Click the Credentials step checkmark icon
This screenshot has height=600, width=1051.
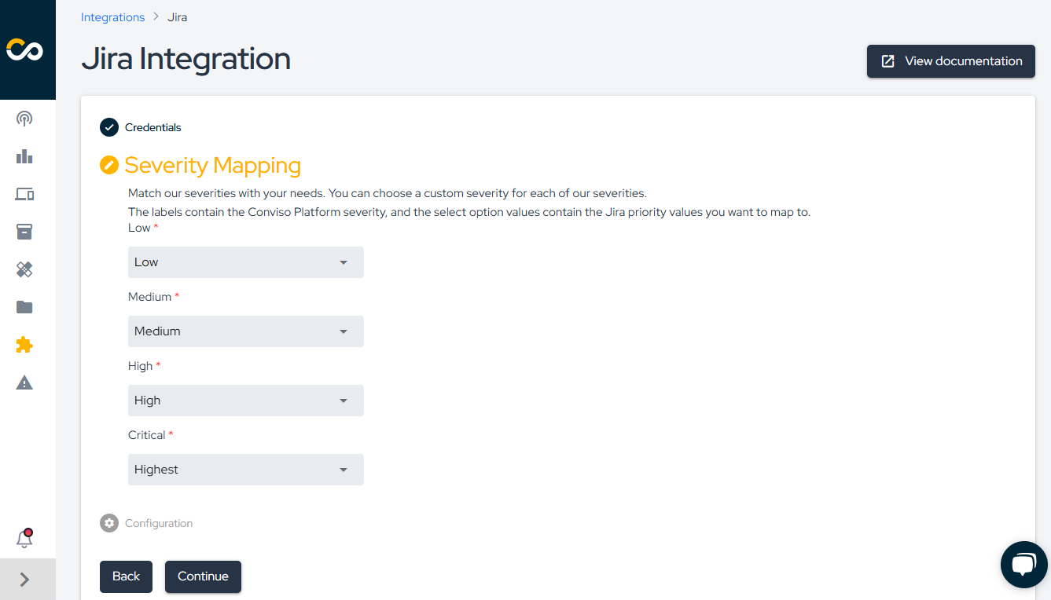[109, 127]
